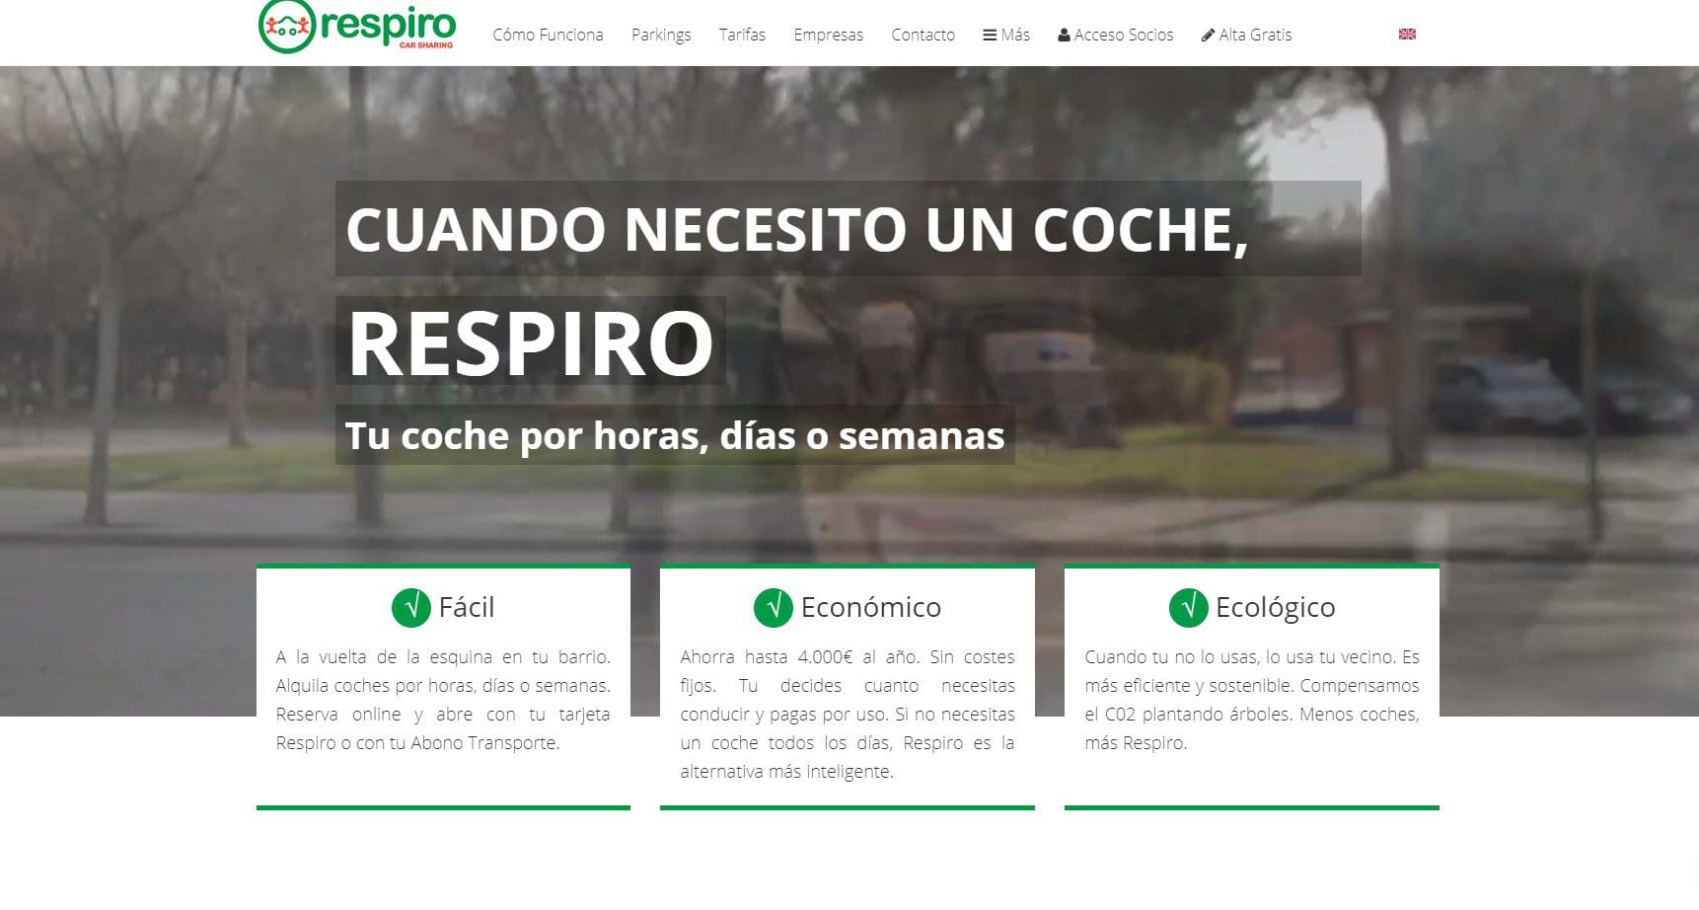Click the checkmark icon next to Económico
The height and width of the screenshot is (910, 1699).
pos(776,608)
